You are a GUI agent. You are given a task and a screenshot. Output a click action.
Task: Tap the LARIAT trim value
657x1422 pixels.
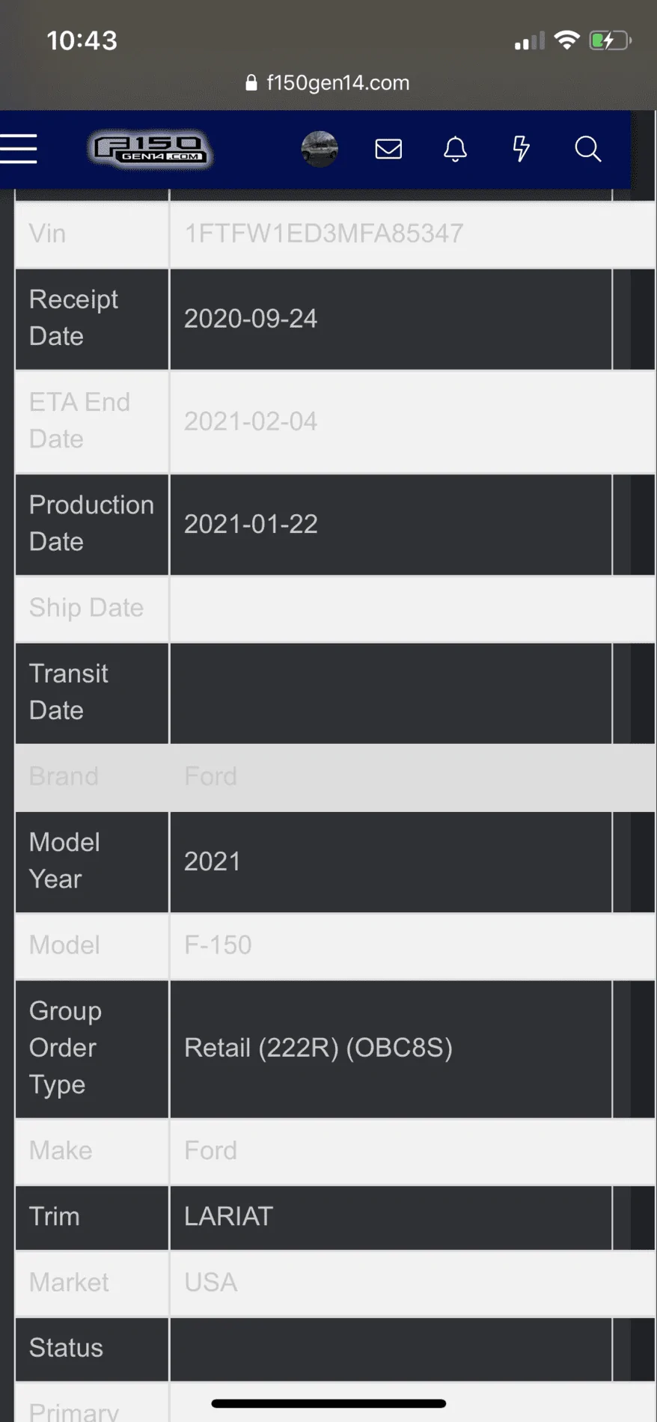(x=228, y=1216)
